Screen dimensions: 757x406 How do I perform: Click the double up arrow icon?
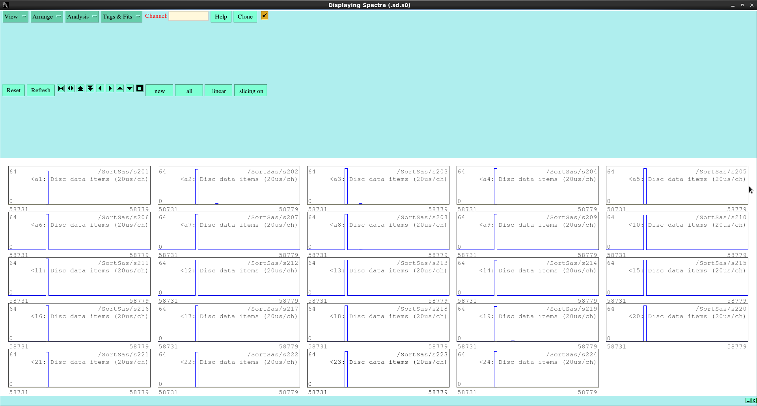click(80, 89)
